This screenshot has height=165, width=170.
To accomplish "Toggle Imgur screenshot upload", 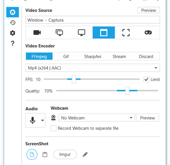I will coord(65,154).
